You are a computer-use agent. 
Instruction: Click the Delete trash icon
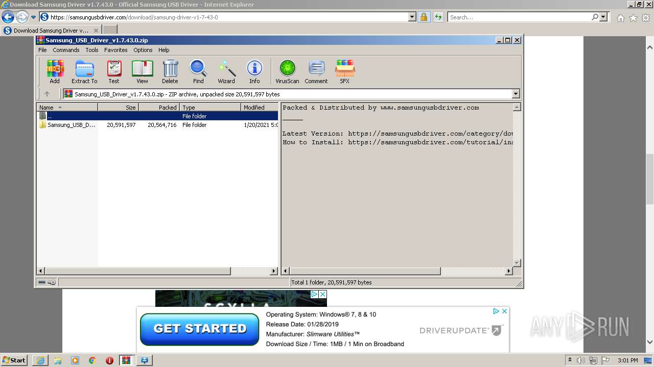click(170, 72)
